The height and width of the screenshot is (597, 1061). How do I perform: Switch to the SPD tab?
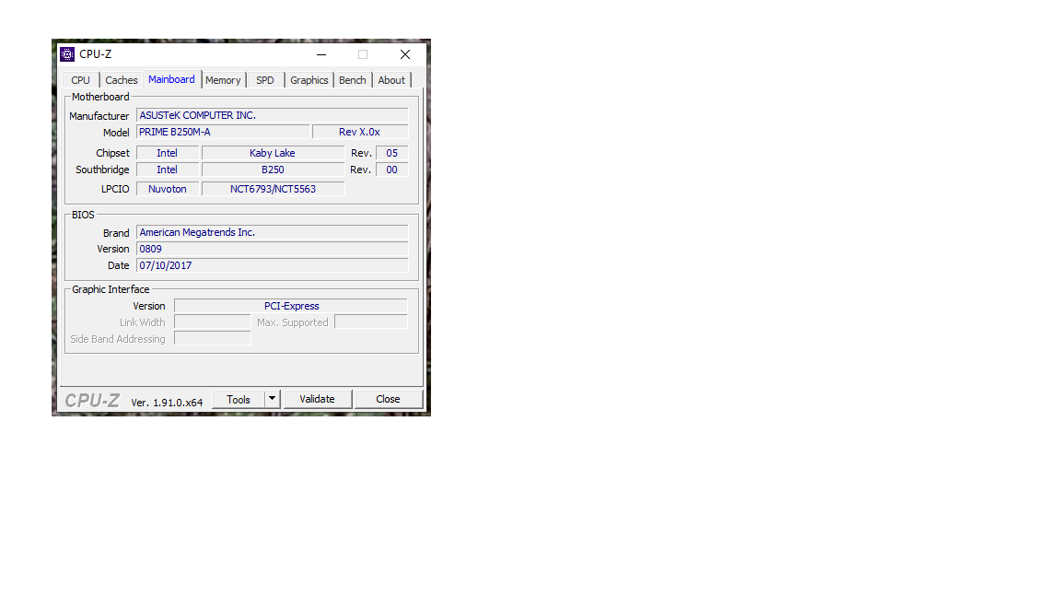pyautogui.click(x=265, y=80)
